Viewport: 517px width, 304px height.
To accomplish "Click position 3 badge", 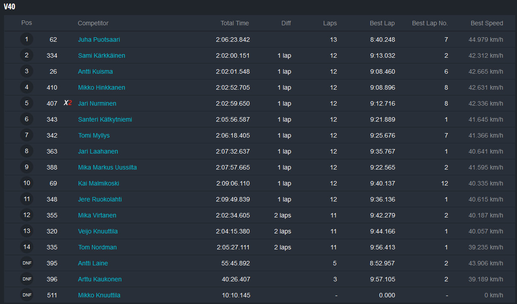I will pyautogui.click(x=27, y=71).
